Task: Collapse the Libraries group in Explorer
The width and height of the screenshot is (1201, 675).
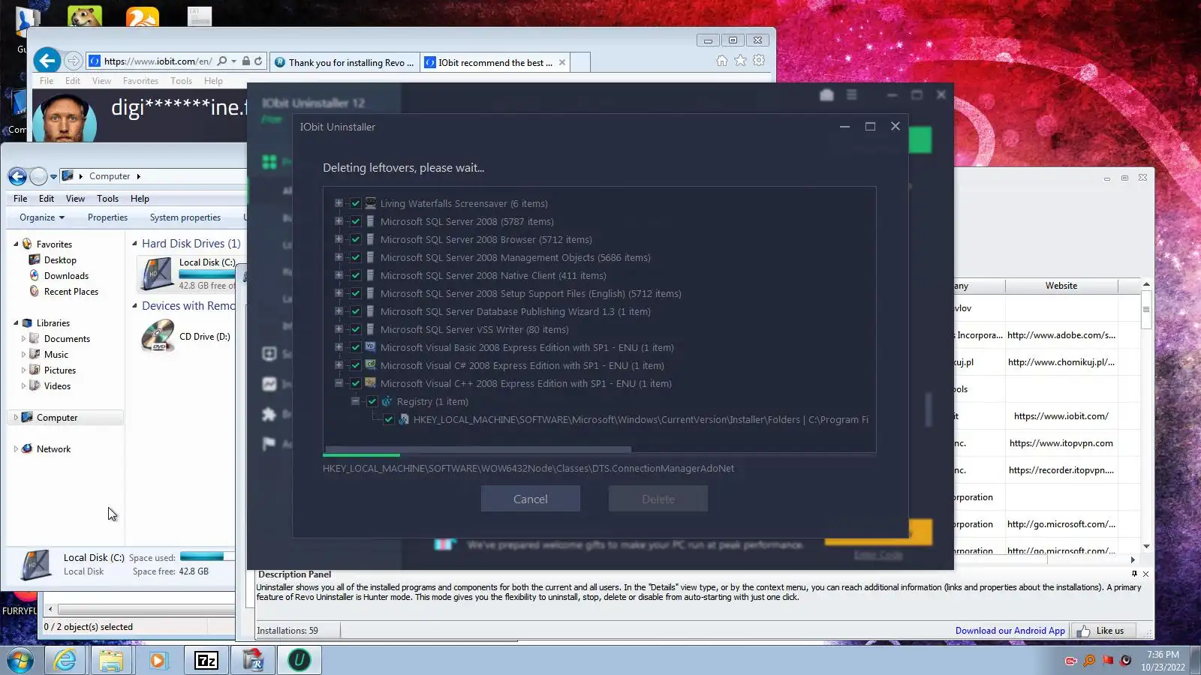Action: click(16, 323)
